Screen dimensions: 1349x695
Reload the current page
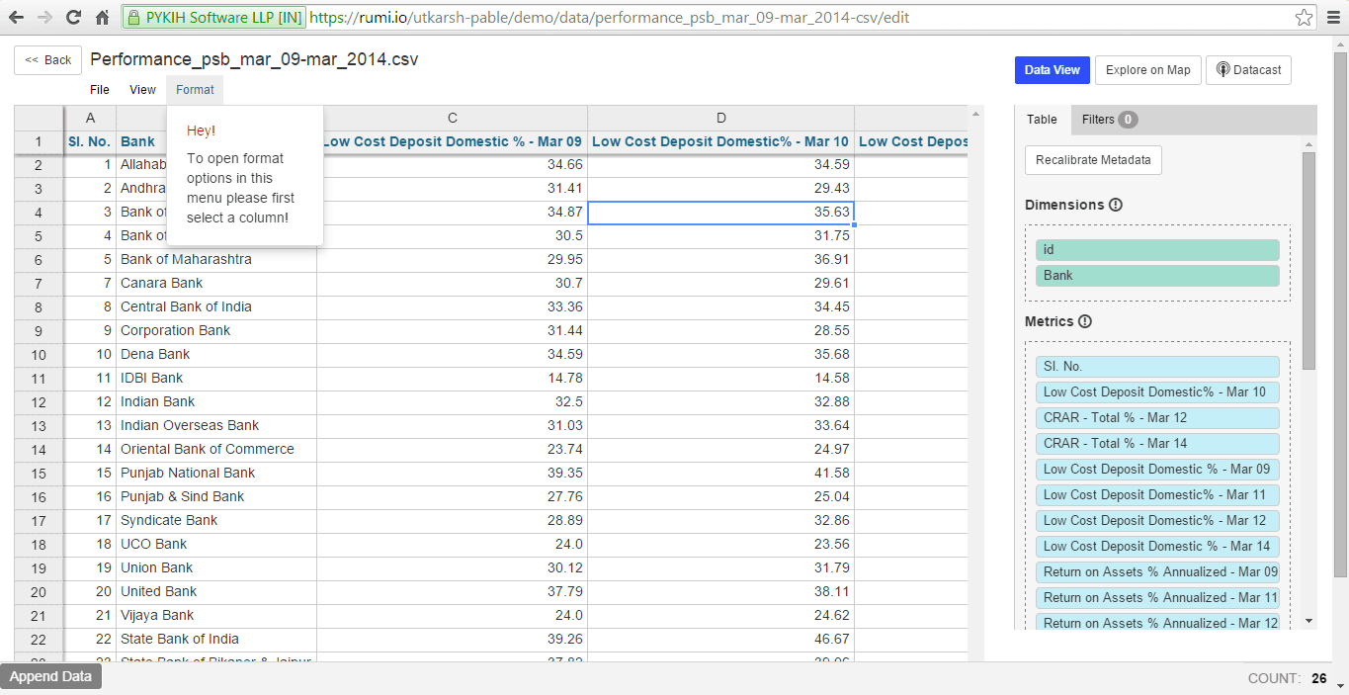(73, 18)
